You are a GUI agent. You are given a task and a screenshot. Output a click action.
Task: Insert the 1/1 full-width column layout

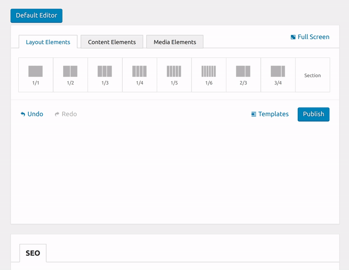click(x=36, y=75)
